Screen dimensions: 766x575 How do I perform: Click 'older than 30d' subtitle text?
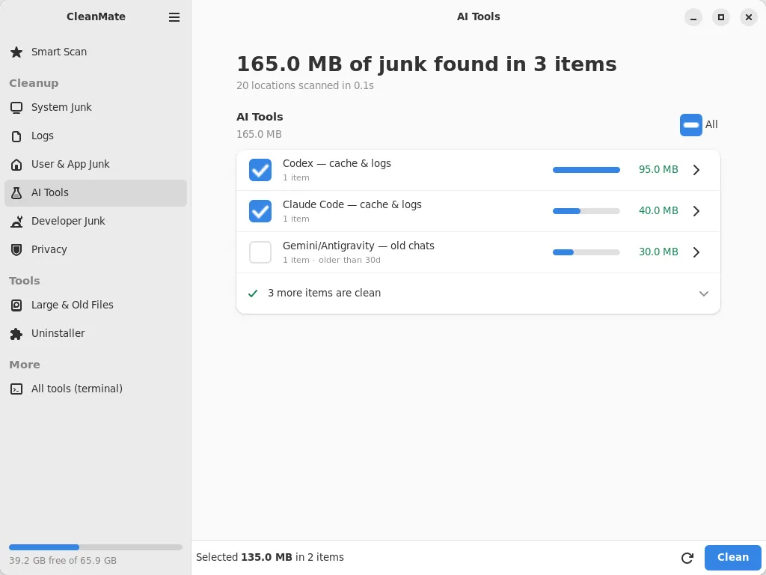[349, 260]
